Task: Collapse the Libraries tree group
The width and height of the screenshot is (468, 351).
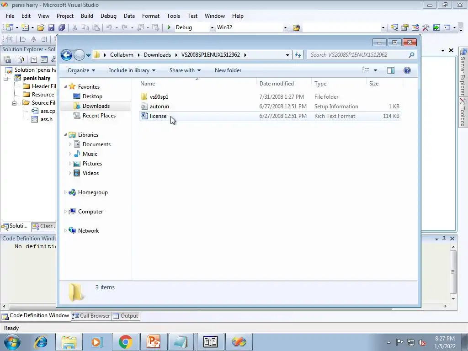Action: click(x=65, y=135)
